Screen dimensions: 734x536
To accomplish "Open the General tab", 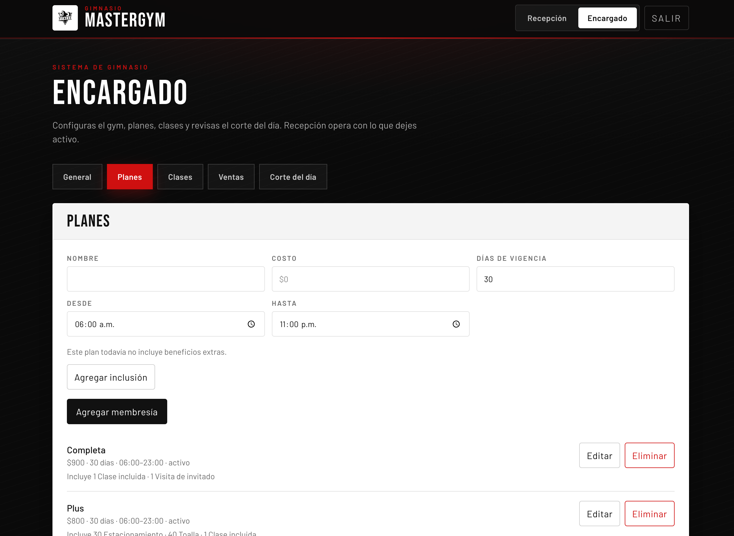I will pyautogui.click(x=77, y=177).
